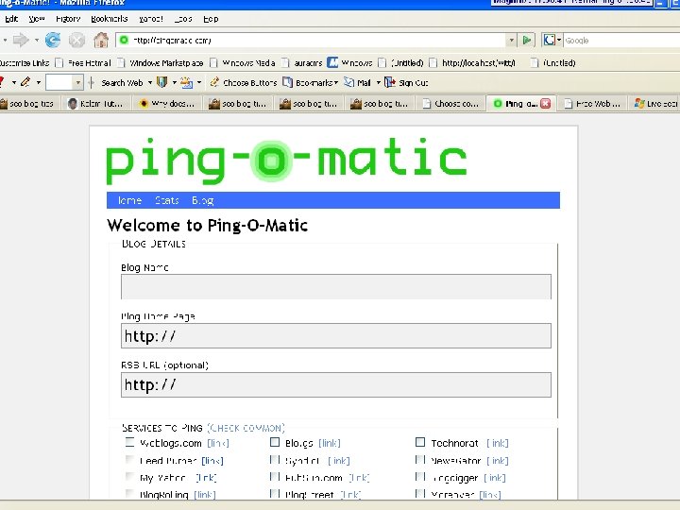Click the pencil highlighter icon in Yahoo toolbar
Viewport: 680px width, 510px height.
point(25,82)
